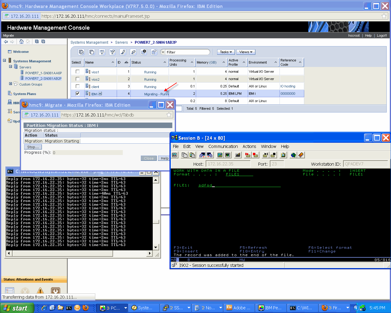Image resolution: width=391 pixels, height=313 pixels.
Task: Click the Deselect All icon in table toolbar
Action: coord(92,52)
